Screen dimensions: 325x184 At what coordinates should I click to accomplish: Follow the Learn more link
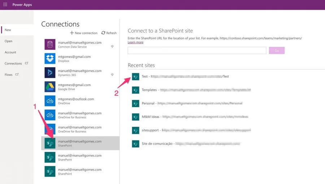click(x=135, y=42)
